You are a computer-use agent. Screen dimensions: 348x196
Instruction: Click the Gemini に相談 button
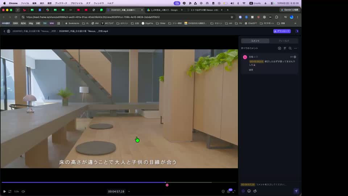tap(289, 10)
